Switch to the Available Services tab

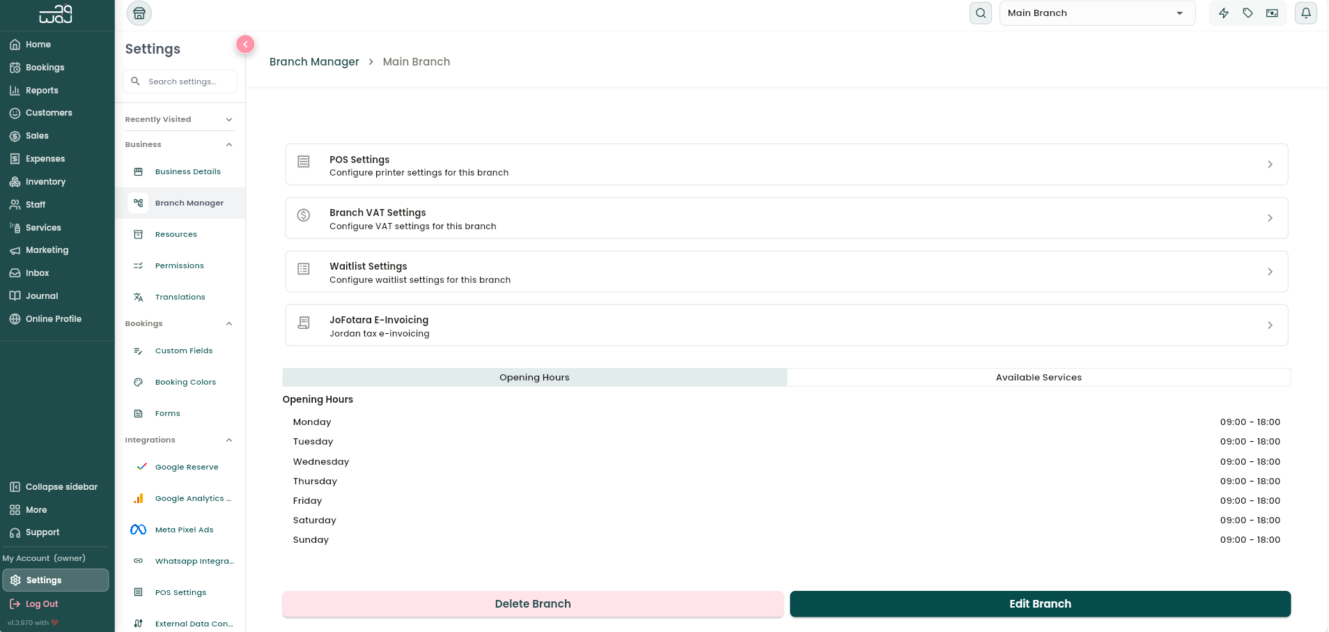click(1039, 377)
